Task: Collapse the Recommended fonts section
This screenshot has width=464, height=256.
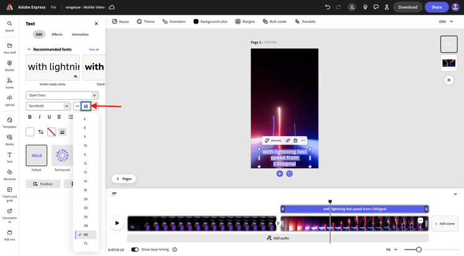Action: pos(28,49)
